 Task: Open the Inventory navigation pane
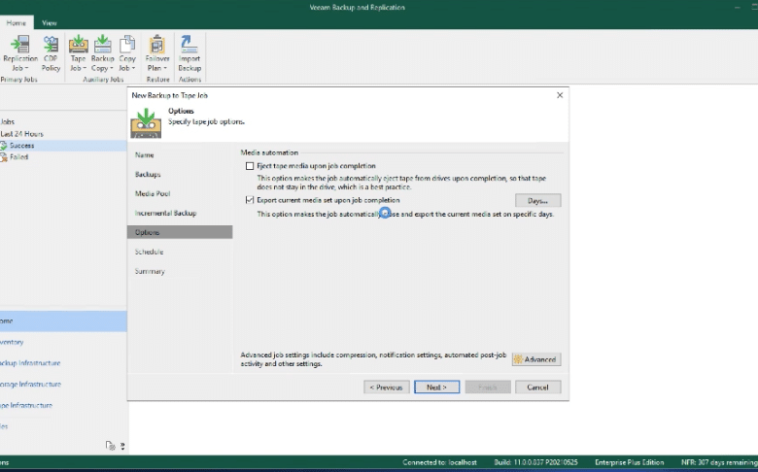pyautogui.click(x=63, y=342)
